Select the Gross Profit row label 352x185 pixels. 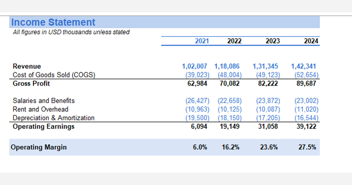pos(31,83)
